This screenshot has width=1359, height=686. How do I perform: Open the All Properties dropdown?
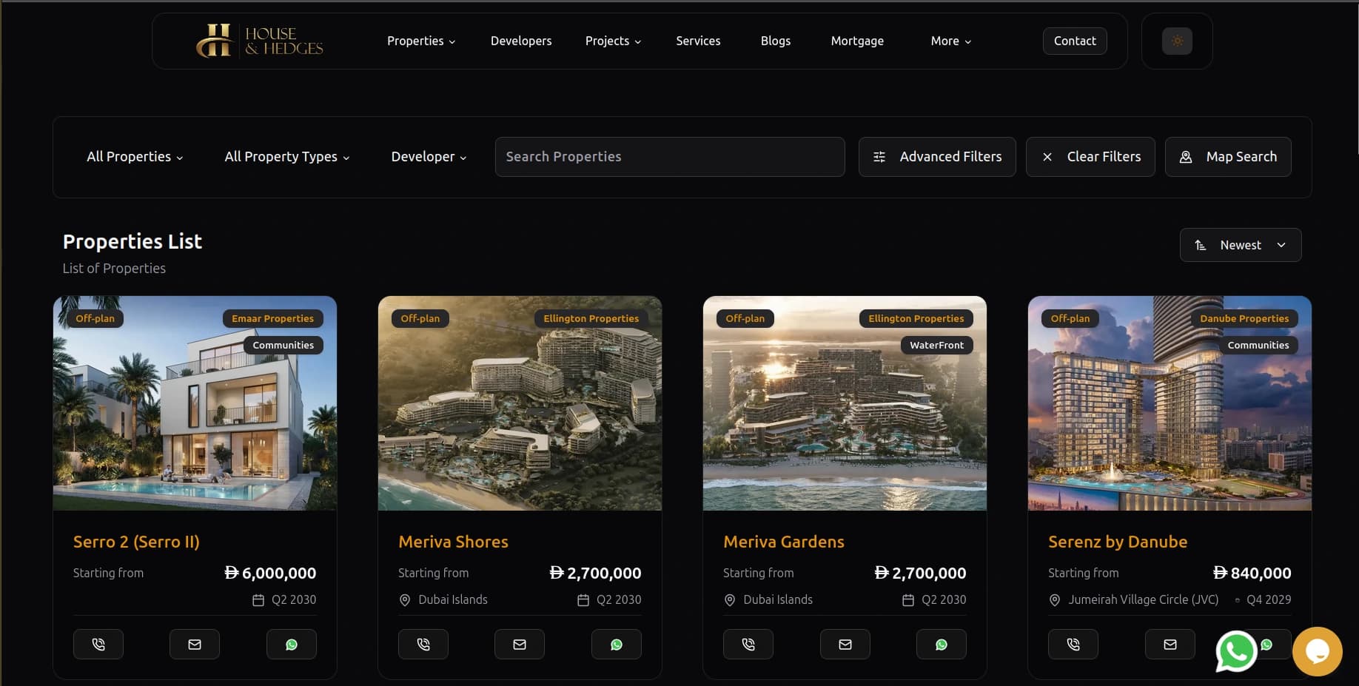click(x=134, y=156)
